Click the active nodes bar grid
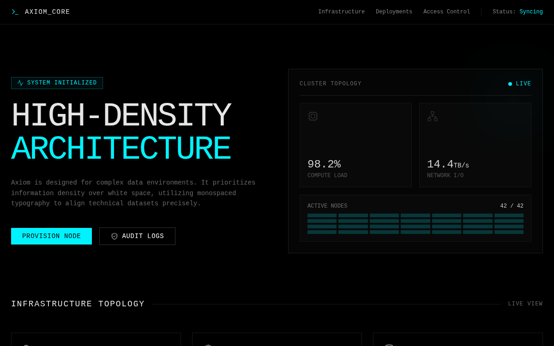Screen dimensions: 554x346 pyautogui.click(x=415, y=224)
